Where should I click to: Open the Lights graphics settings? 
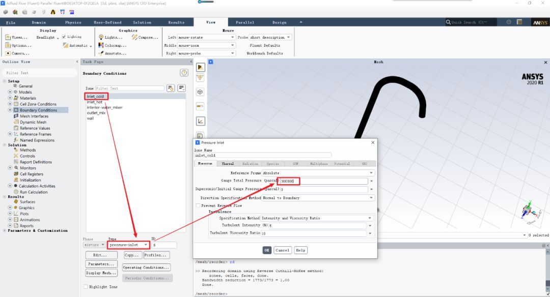click(111, 37)
